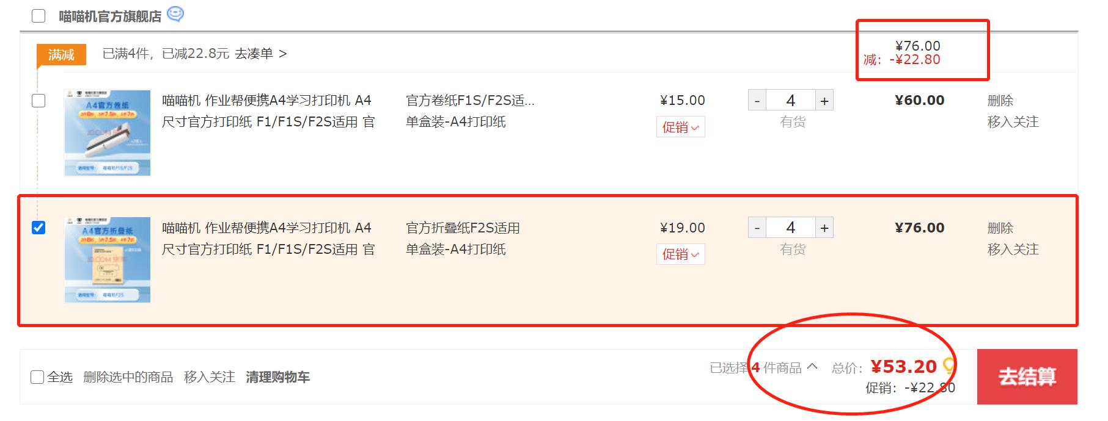Increase roll paper quantity with plus icon
Screen dimensions: 1108x421
[825, 99]
